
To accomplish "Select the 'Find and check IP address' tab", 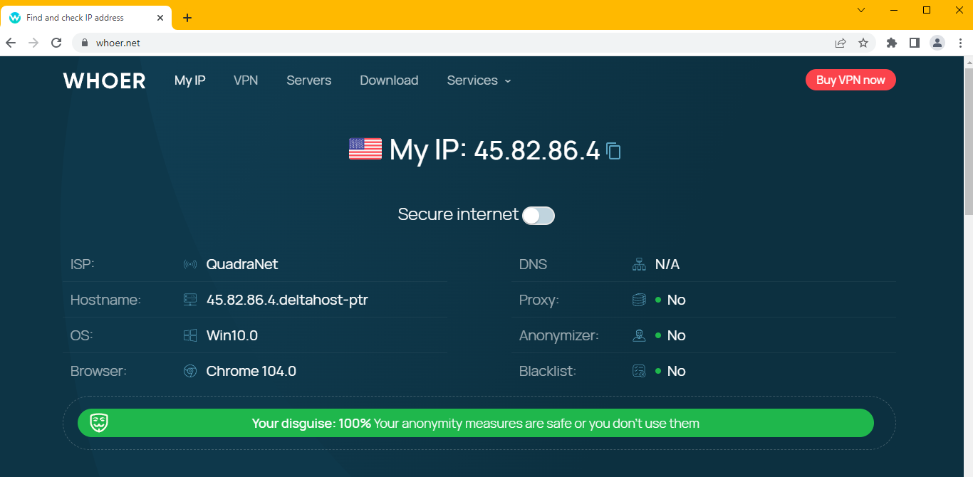I will point(85,18).
